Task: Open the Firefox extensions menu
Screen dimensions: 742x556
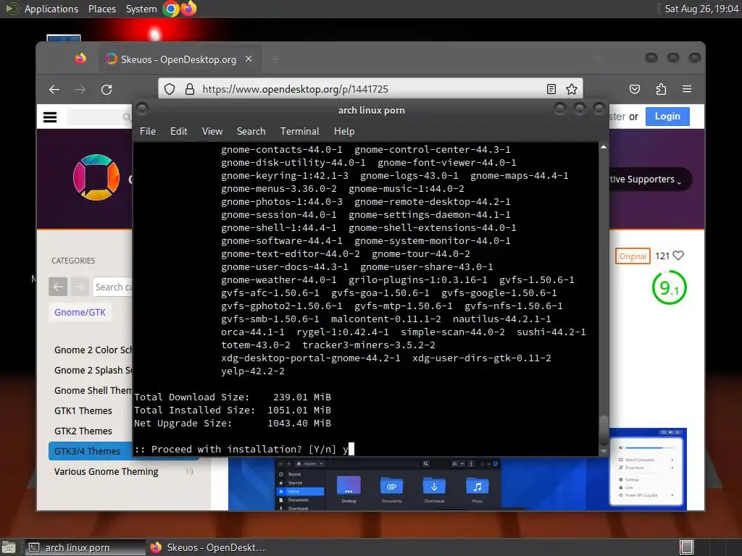Action: pos(661,89)
